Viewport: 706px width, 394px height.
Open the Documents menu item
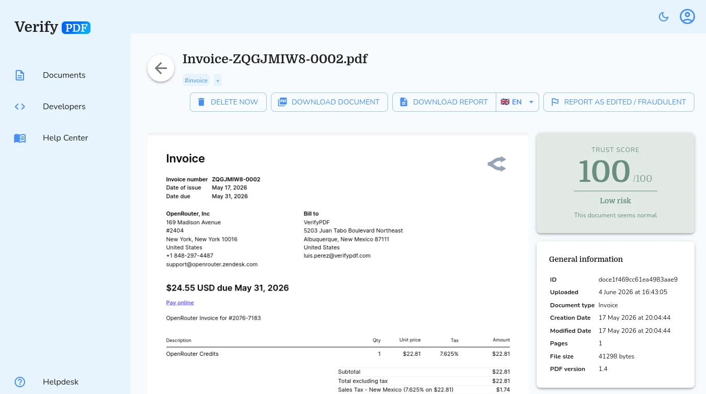64,75
